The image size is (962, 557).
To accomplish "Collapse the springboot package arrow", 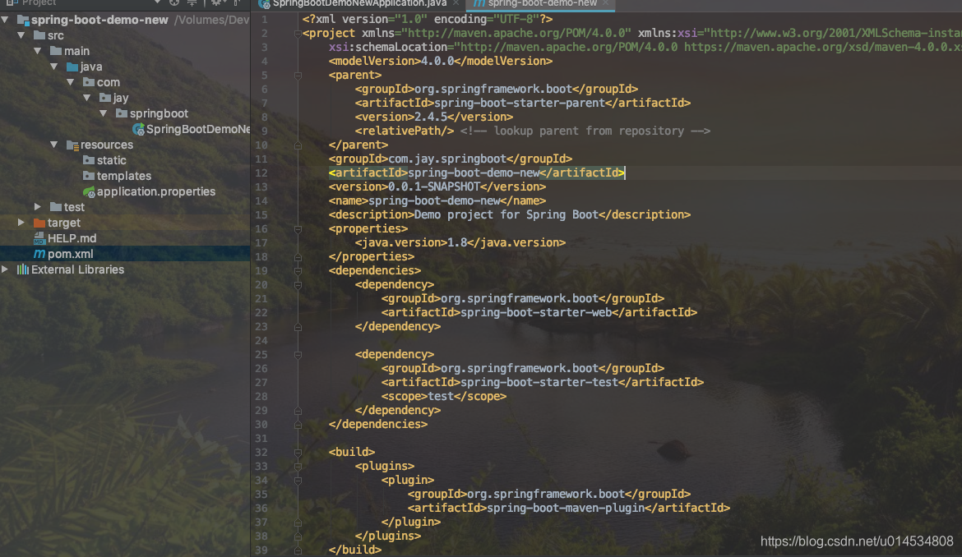I will click(104, 113).
